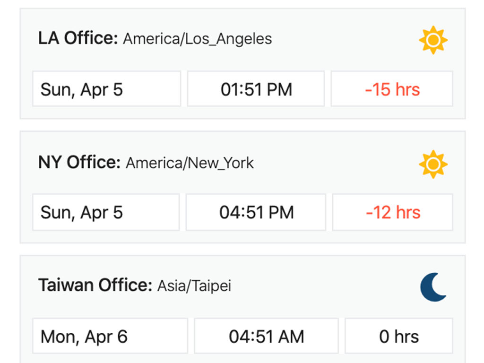The image size is (484, 363).
Task: Click the NY Office title
Action: 79,163
